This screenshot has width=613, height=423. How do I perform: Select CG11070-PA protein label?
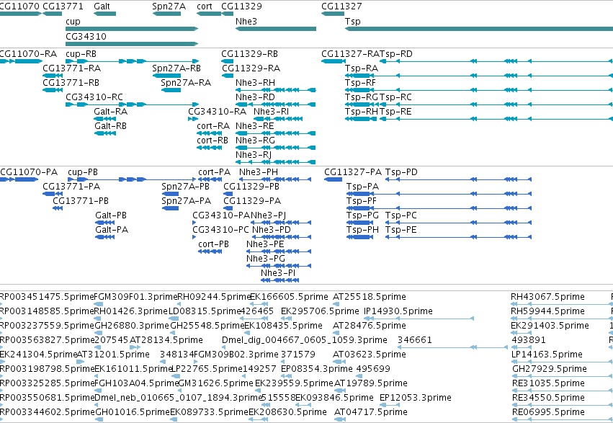coord(29,172)
